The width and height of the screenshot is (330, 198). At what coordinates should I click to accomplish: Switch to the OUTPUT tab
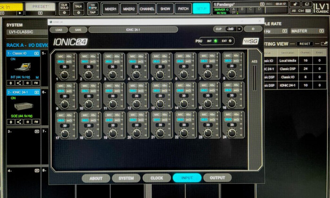click(x=217, y=178)
